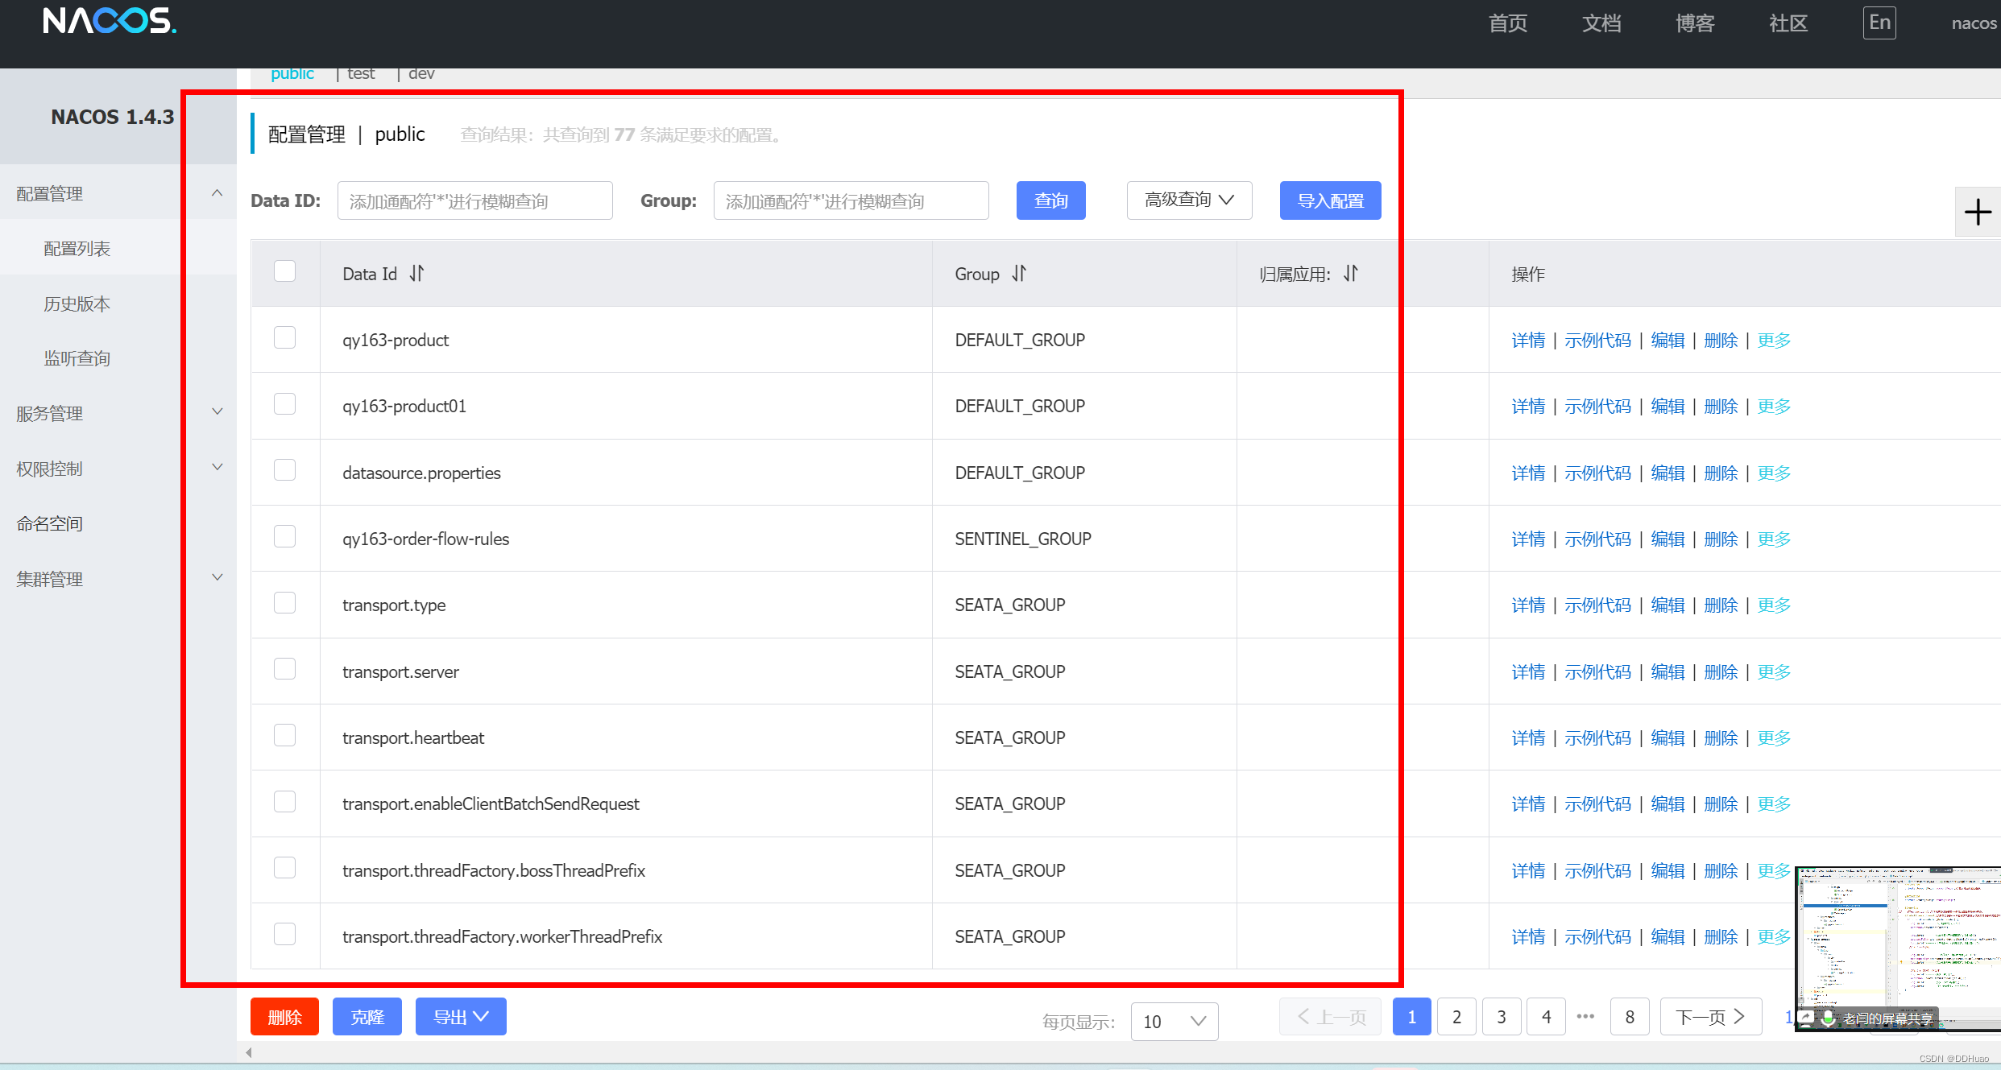
Task: Click the plus icon to add a configuration
Action: [x=1978, y=213]
